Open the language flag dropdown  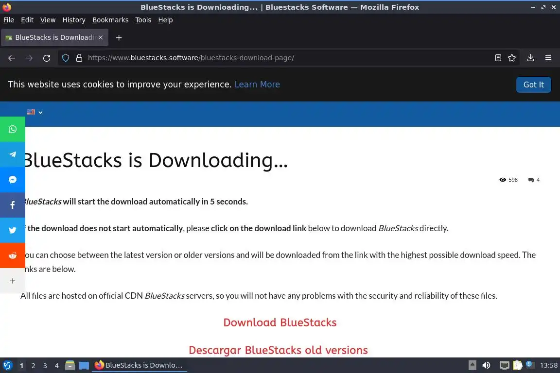coord(35,112)
